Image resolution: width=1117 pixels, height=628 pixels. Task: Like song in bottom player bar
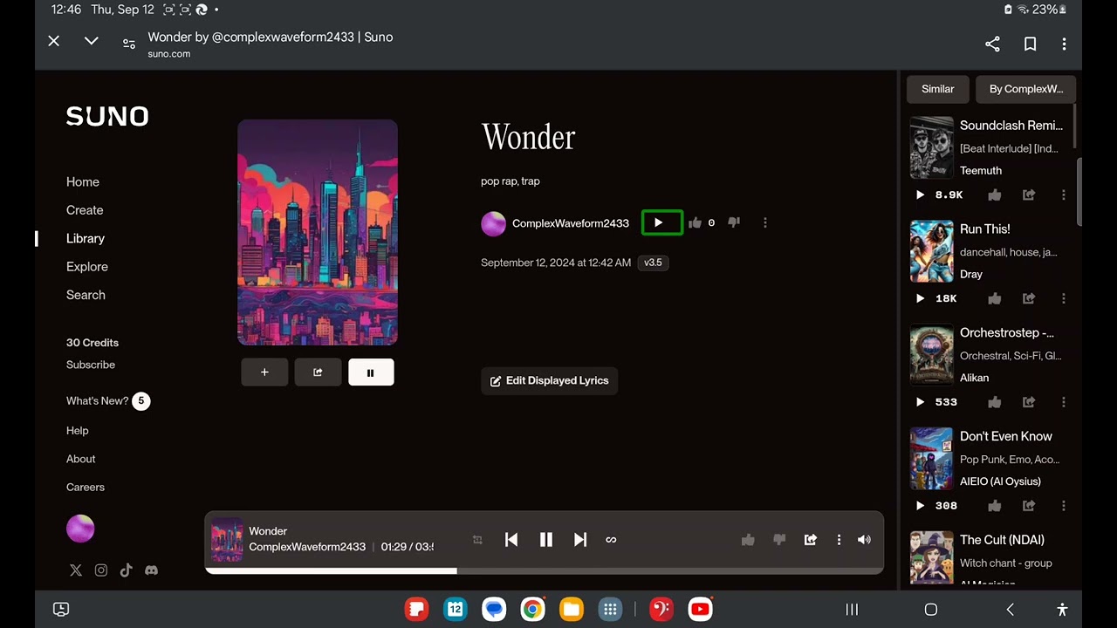(x=748, y=540)
